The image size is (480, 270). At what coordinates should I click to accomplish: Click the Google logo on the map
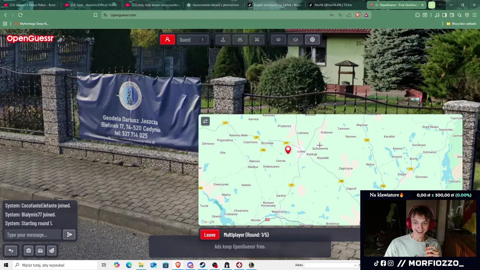click(x=208, y=222)
